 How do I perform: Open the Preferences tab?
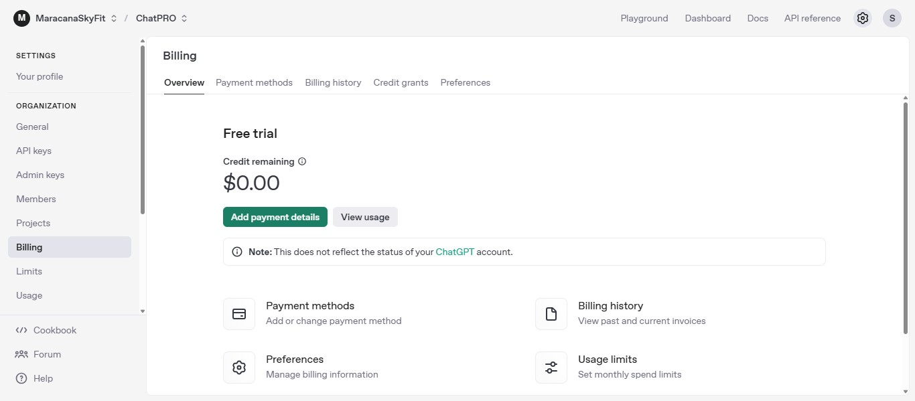(x=466, y=82)
